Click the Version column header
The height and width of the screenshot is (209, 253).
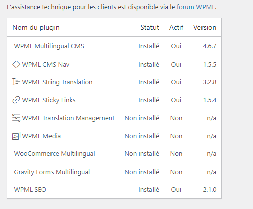(x=205, y=27)
